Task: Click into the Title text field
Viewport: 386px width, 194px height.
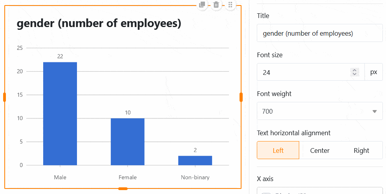Action: (320, 33)
